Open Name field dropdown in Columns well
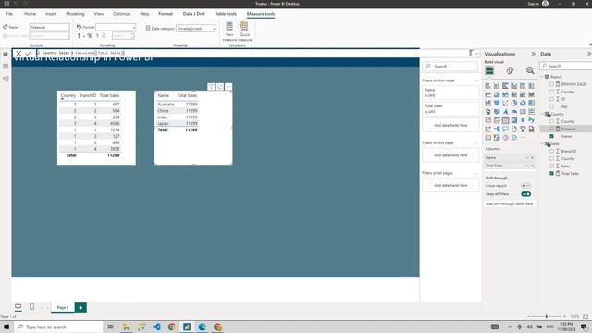Image resolution: width=592 pixels, height=333 pixels. pos(527,158)
